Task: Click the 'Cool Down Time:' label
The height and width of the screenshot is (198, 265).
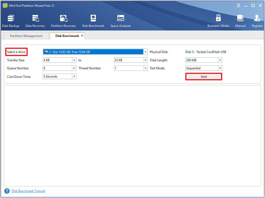Action: click(19, 77)
